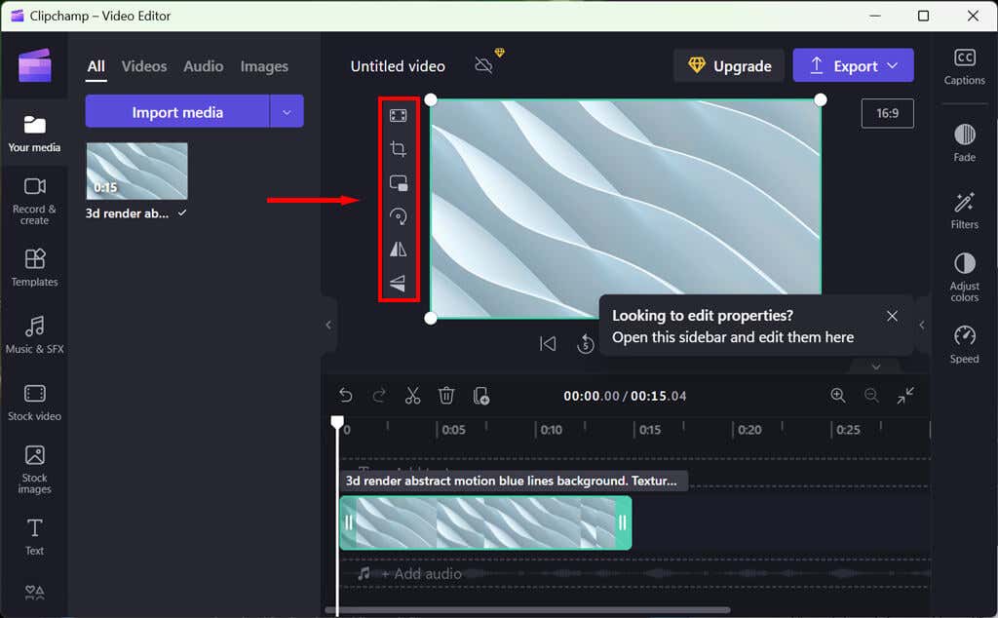Click the Upgrade button

click(729, 65)
